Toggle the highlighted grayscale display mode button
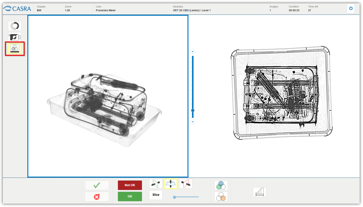This screenshot has width=363, height=207. click(15, 48)
